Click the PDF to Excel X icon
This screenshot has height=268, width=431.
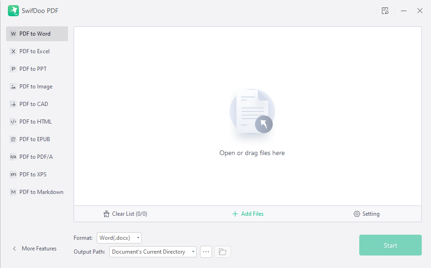(13, 51)
